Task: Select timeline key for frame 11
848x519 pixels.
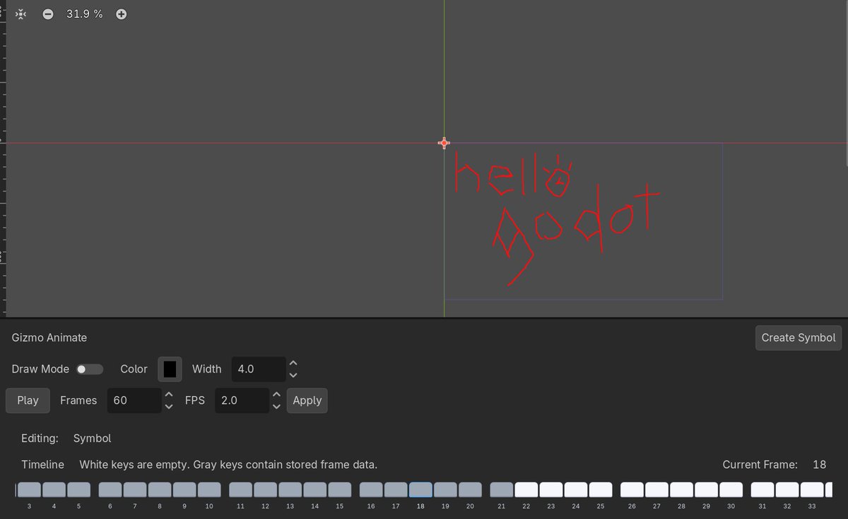Action: point(241,489)
